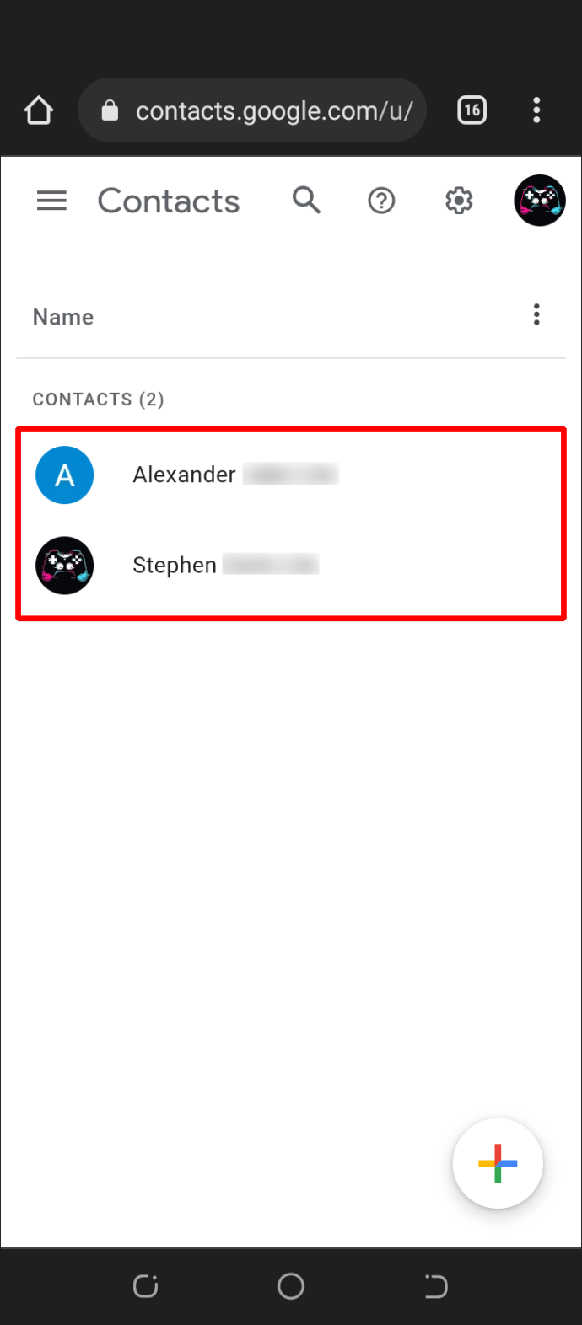Tap the colorful plus create contact button
The width and height of the screenshot is (582, 1325).
click(x=498, y=1163)
